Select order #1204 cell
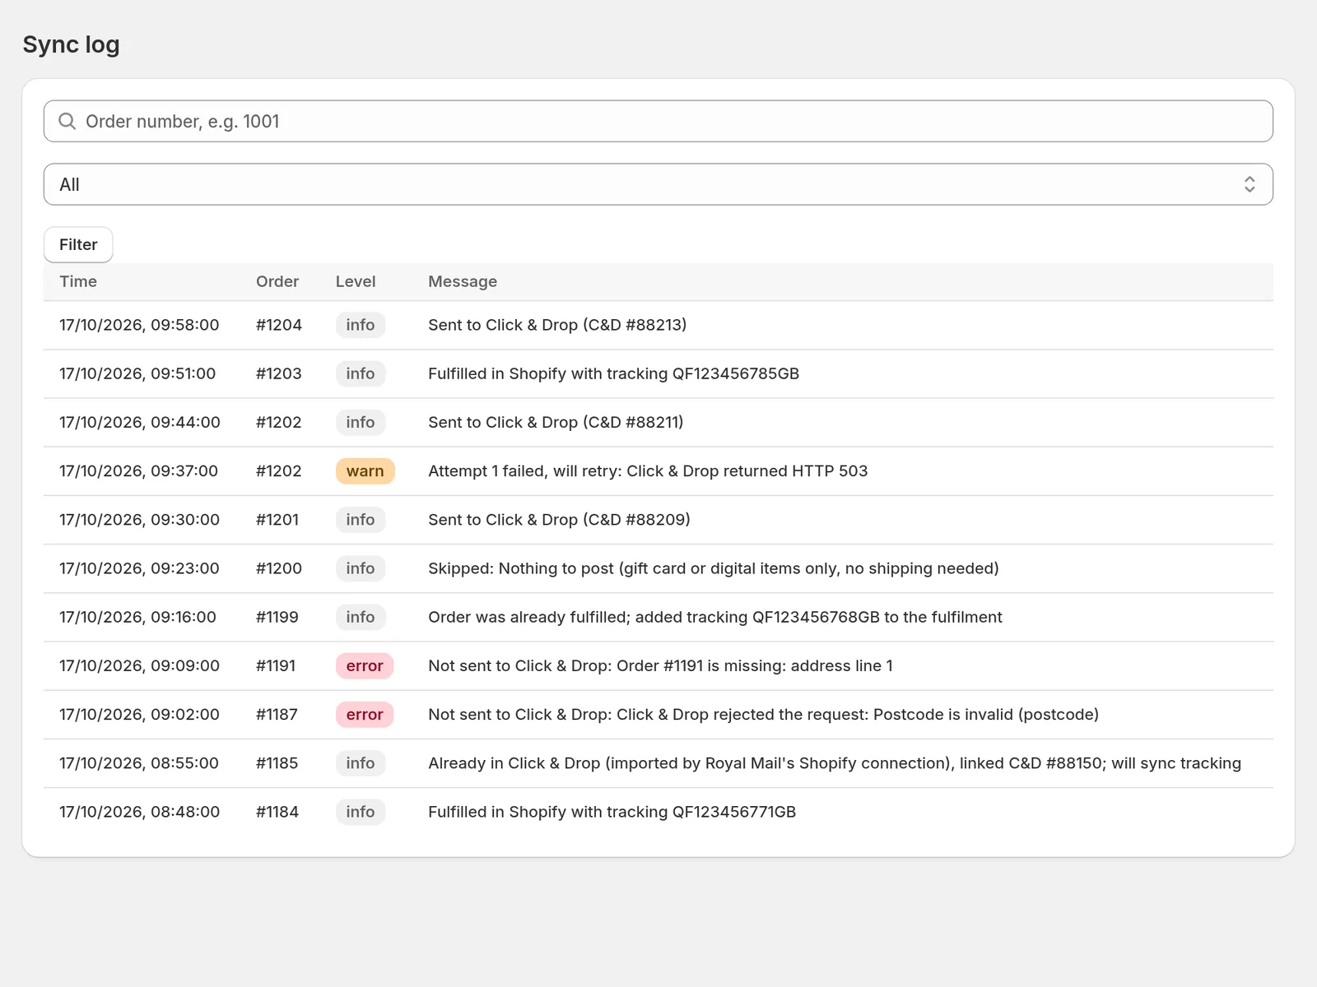This screenshot has height=987, width=1317. pyautogui.click(x=279, y=325)
